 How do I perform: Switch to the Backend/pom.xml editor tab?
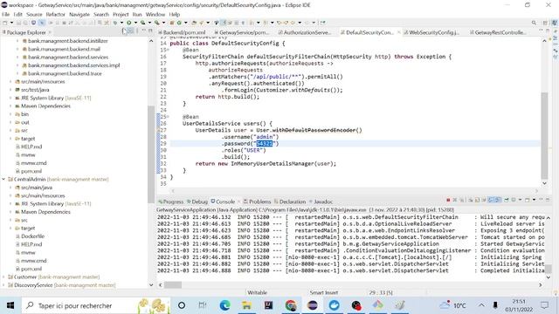coord(182,32)
